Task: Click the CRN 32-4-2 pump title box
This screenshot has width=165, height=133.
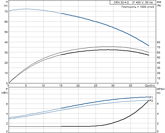Action: 133,2
